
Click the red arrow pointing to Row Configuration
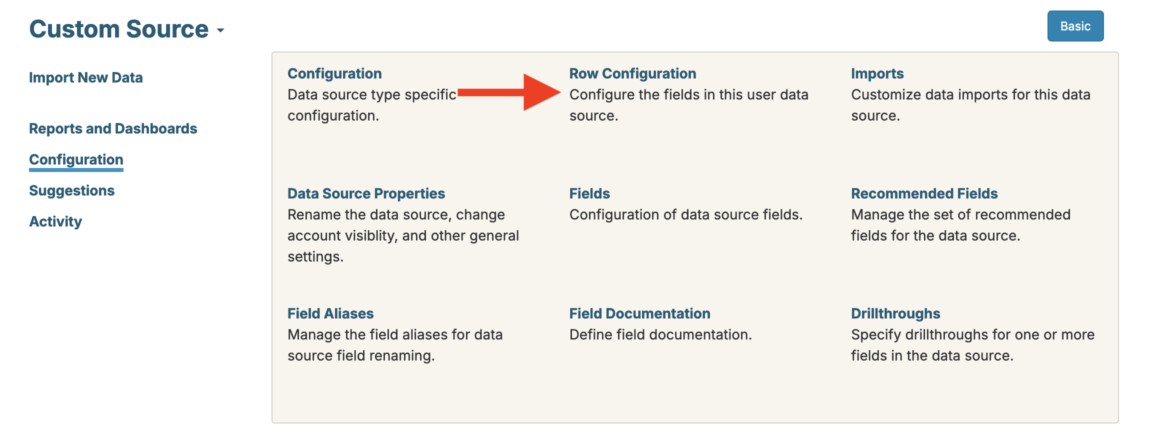tap(510, 92)
